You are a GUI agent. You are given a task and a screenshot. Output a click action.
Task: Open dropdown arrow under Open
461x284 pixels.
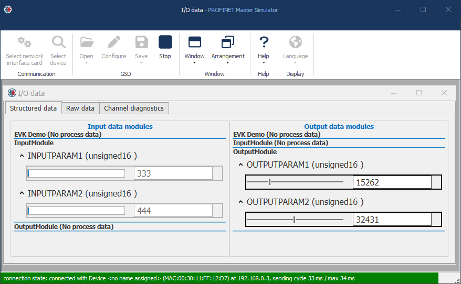87,62
